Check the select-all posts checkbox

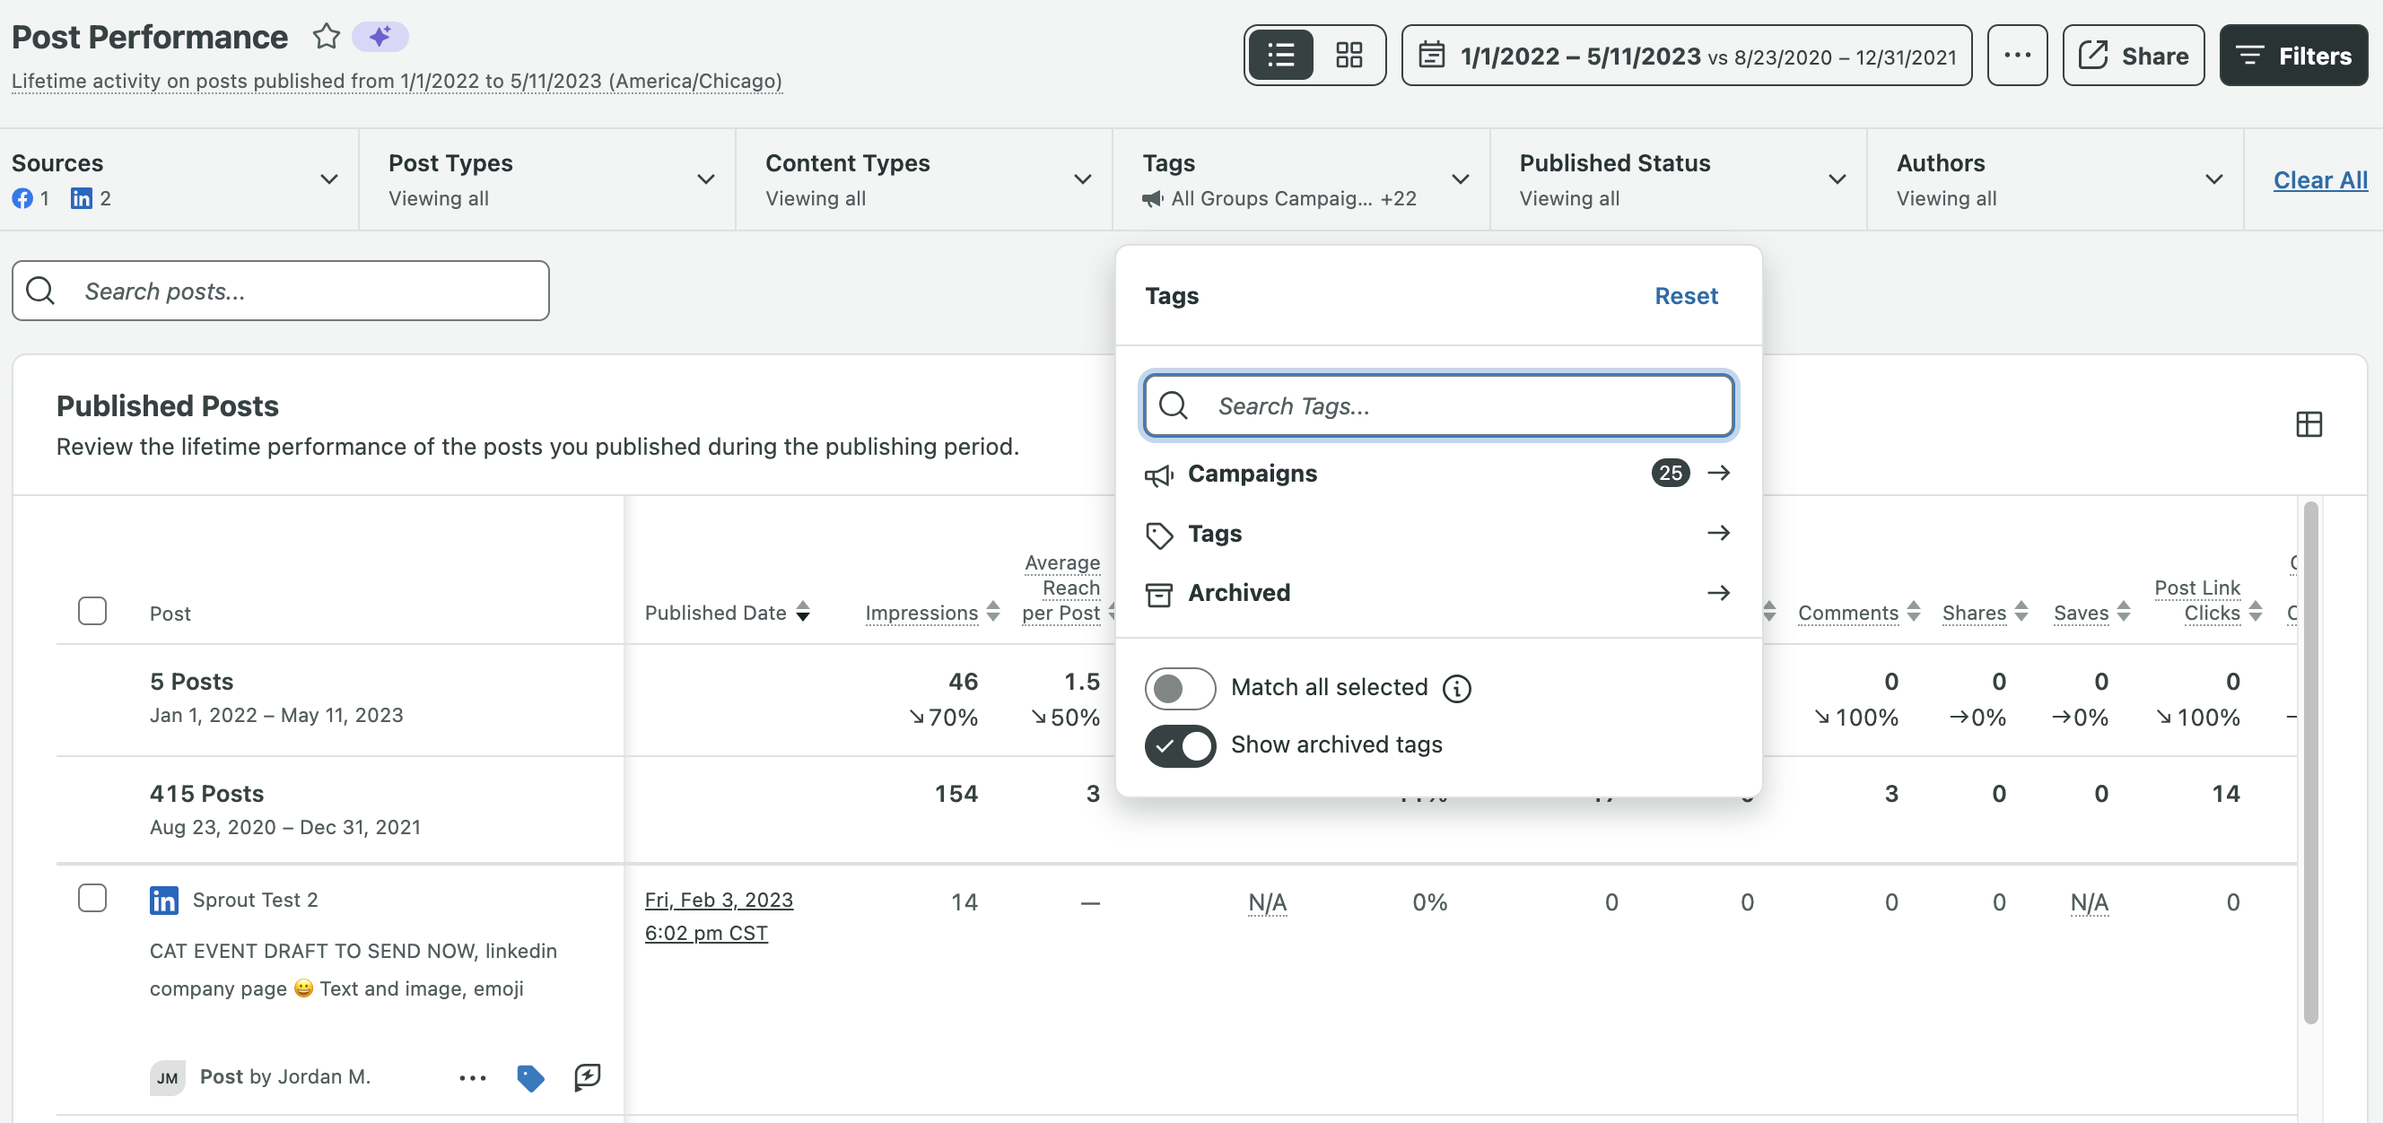coord(92,612)
